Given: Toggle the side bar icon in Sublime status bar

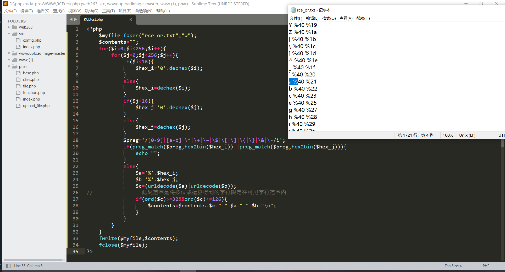Looking at the screenshot, I should [x=8, y=266].
